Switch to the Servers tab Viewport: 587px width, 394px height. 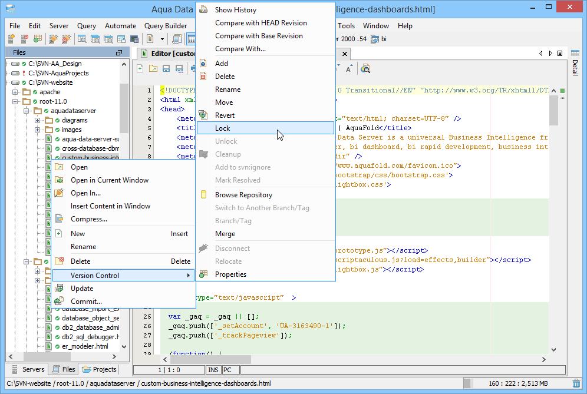tap(28, 369)
